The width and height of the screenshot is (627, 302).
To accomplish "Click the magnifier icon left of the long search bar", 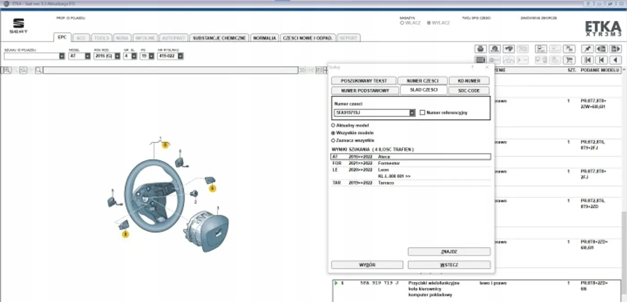I will [39, 70].
